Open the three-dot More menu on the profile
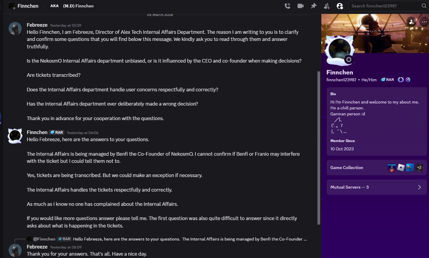Viewport: 429px width, 258px height. point(424,22)
